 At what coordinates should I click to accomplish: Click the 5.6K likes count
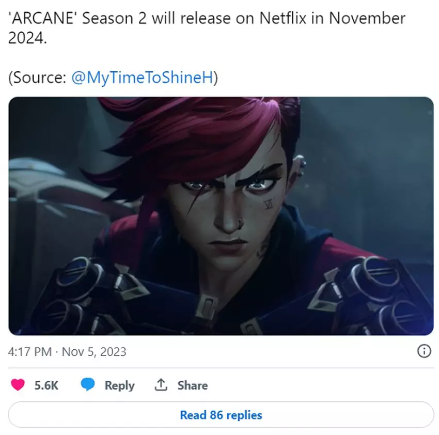46,385
